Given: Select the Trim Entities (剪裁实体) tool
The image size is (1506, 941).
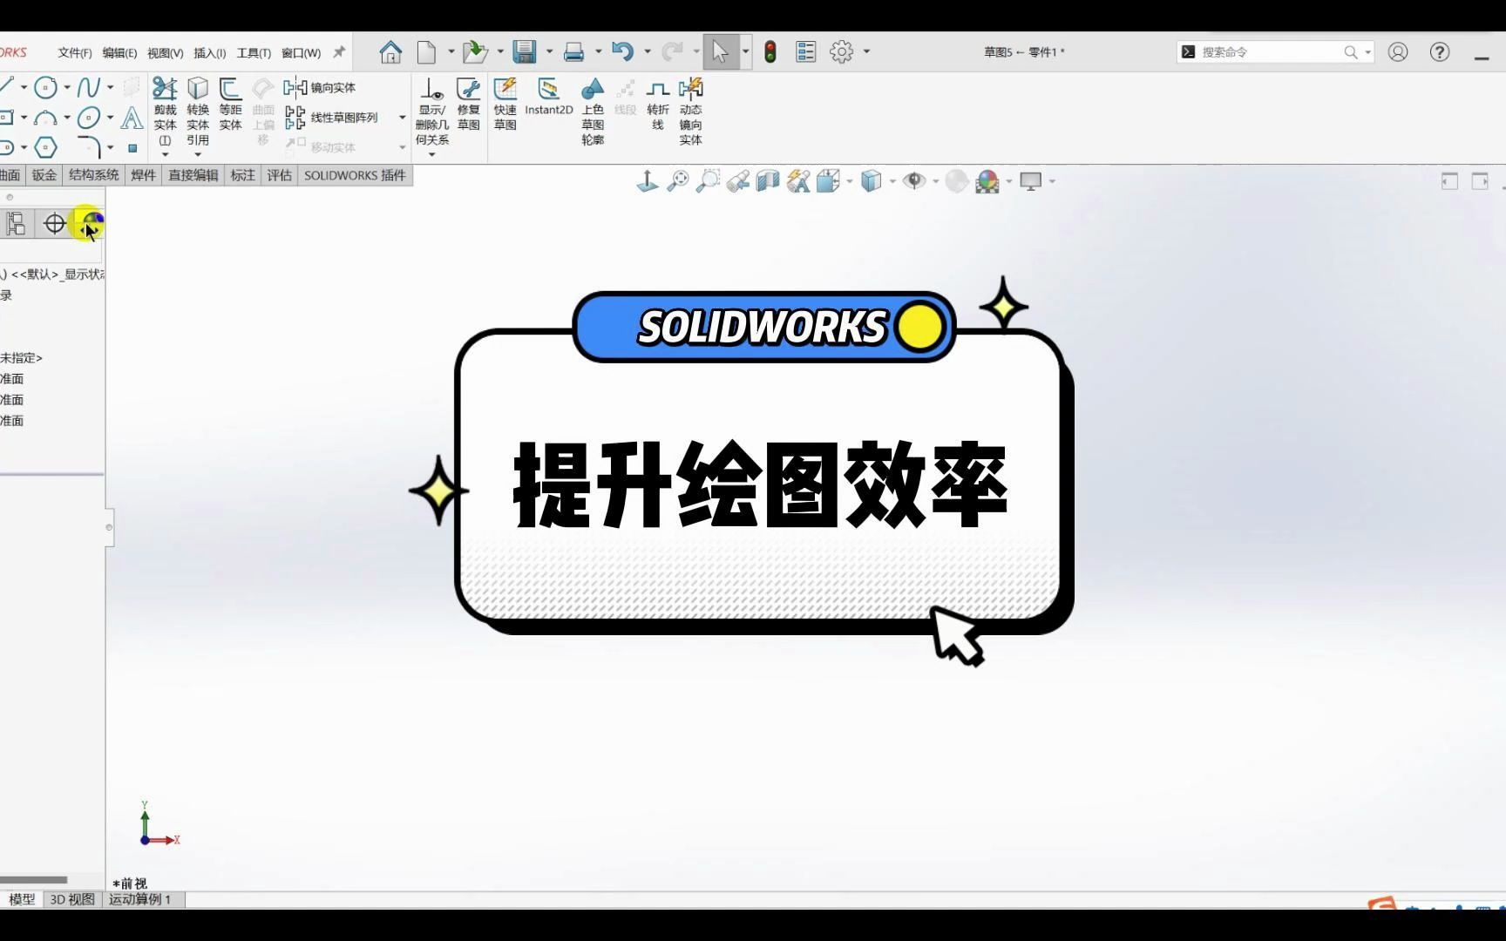Looking at the screenshot, I should [165, 111].
